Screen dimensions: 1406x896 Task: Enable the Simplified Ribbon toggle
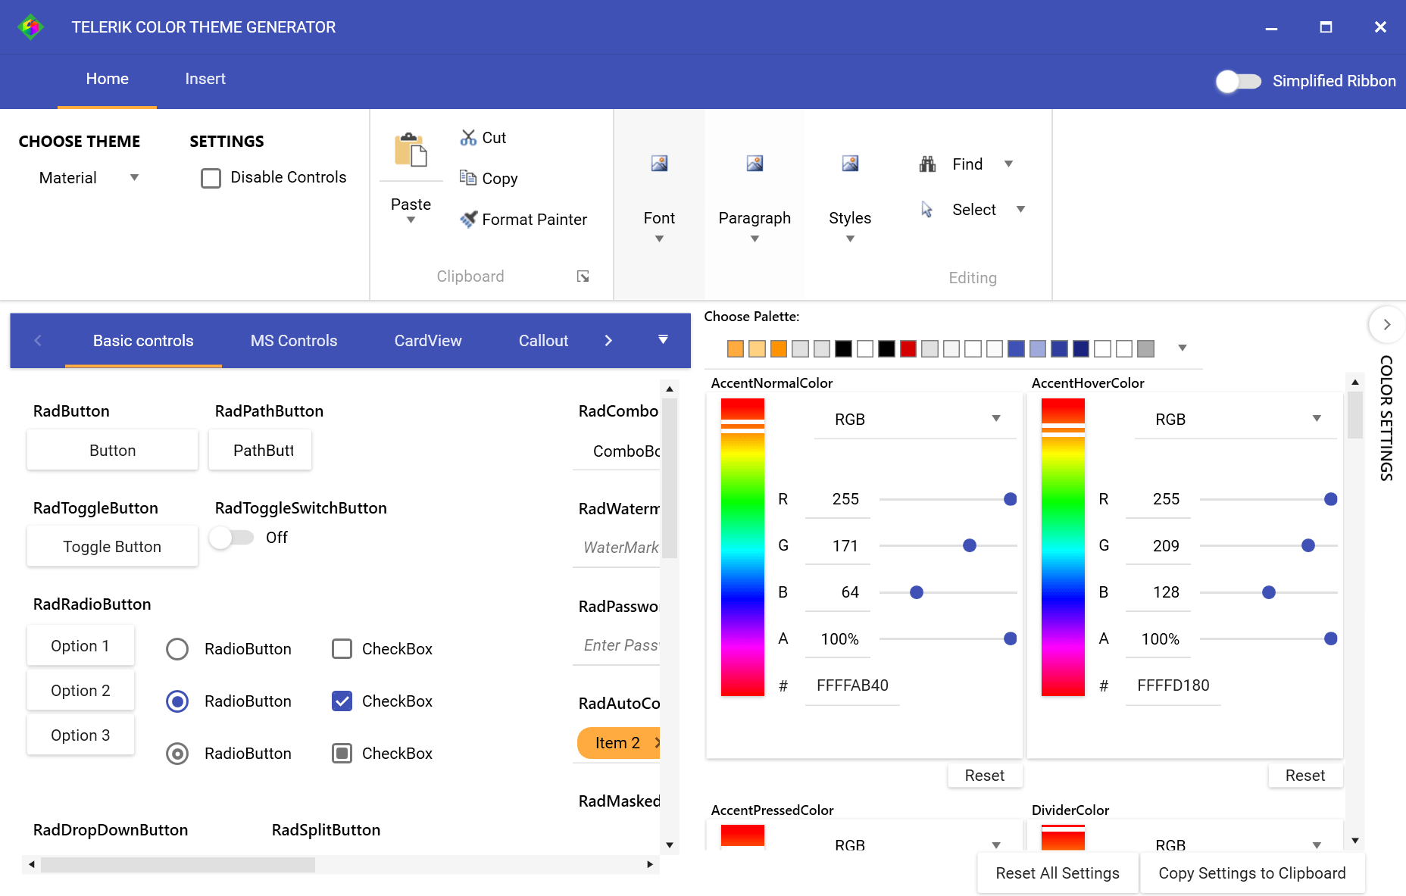(1238, 81)
